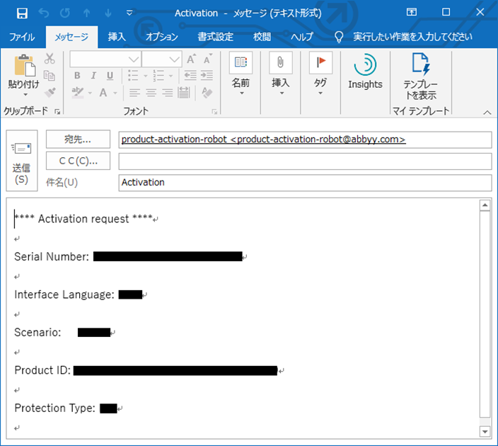Screen dimensions: 498x446
Task: Open the Font dialog launcher
Action: coord(214,112)
